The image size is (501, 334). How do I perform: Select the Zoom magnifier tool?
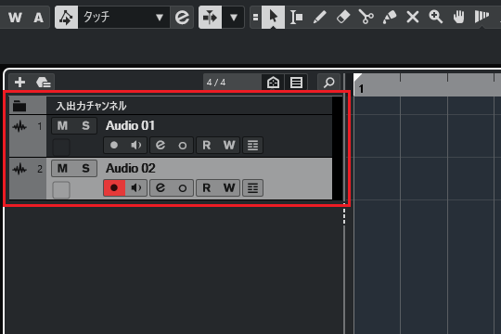tap(435, 17)
